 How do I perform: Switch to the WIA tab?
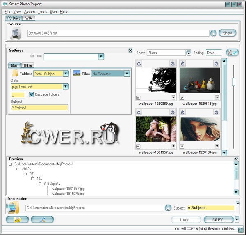(x=29, y=18)
